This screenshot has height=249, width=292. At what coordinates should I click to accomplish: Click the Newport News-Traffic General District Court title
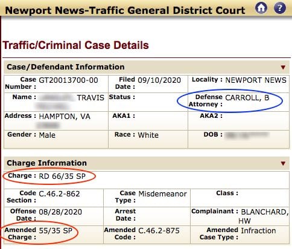point(125,10)
